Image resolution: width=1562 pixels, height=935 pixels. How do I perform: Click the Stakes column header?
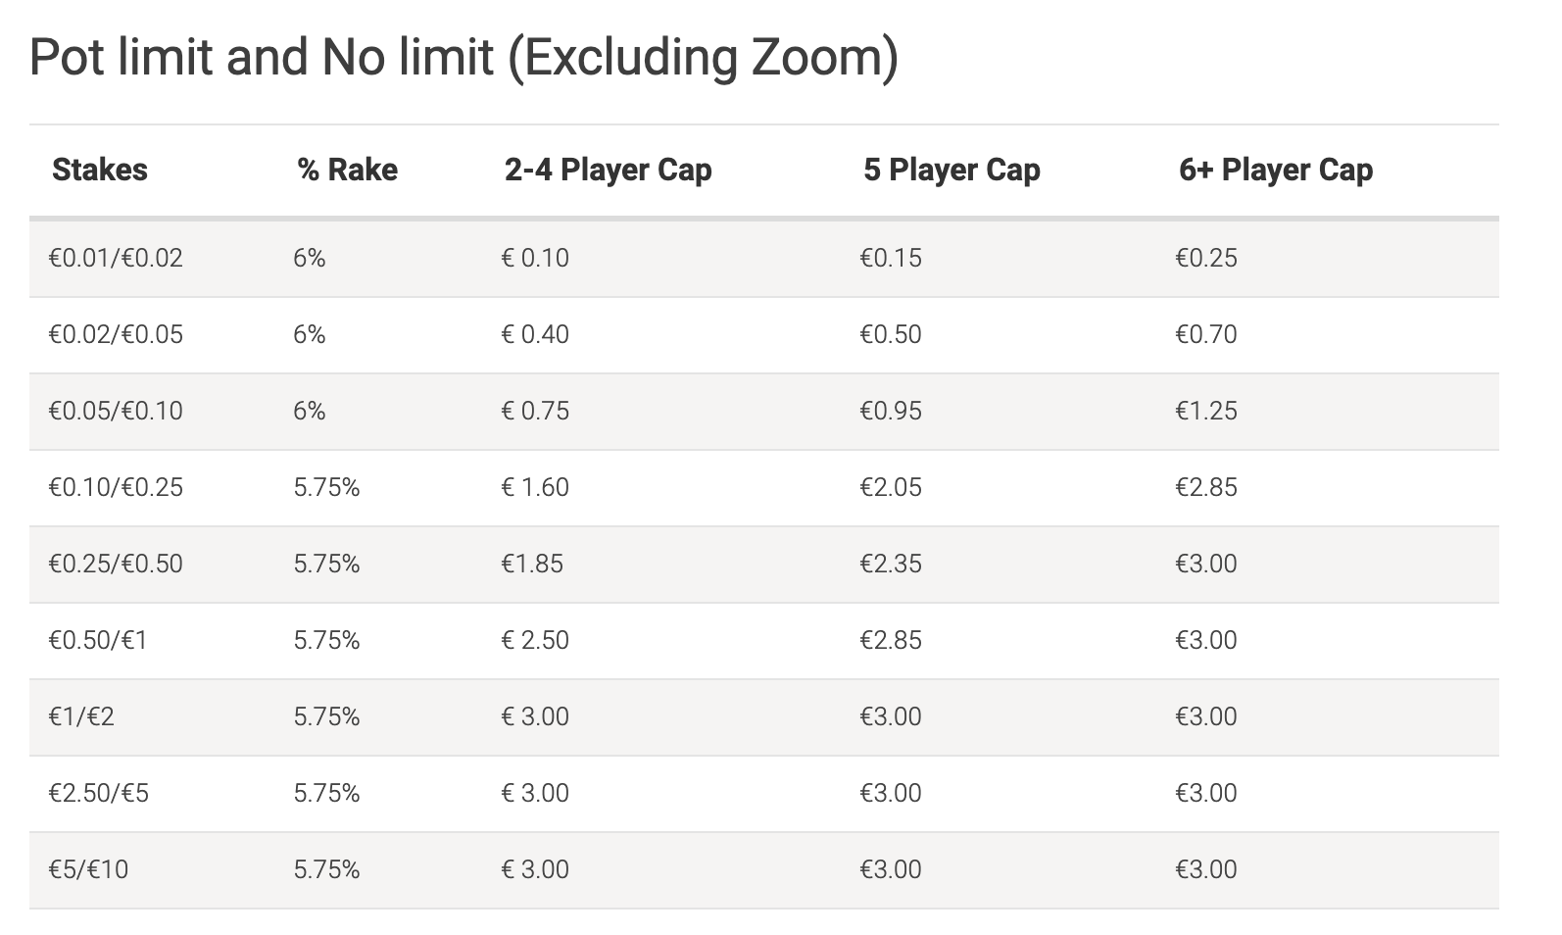(100, 170)
